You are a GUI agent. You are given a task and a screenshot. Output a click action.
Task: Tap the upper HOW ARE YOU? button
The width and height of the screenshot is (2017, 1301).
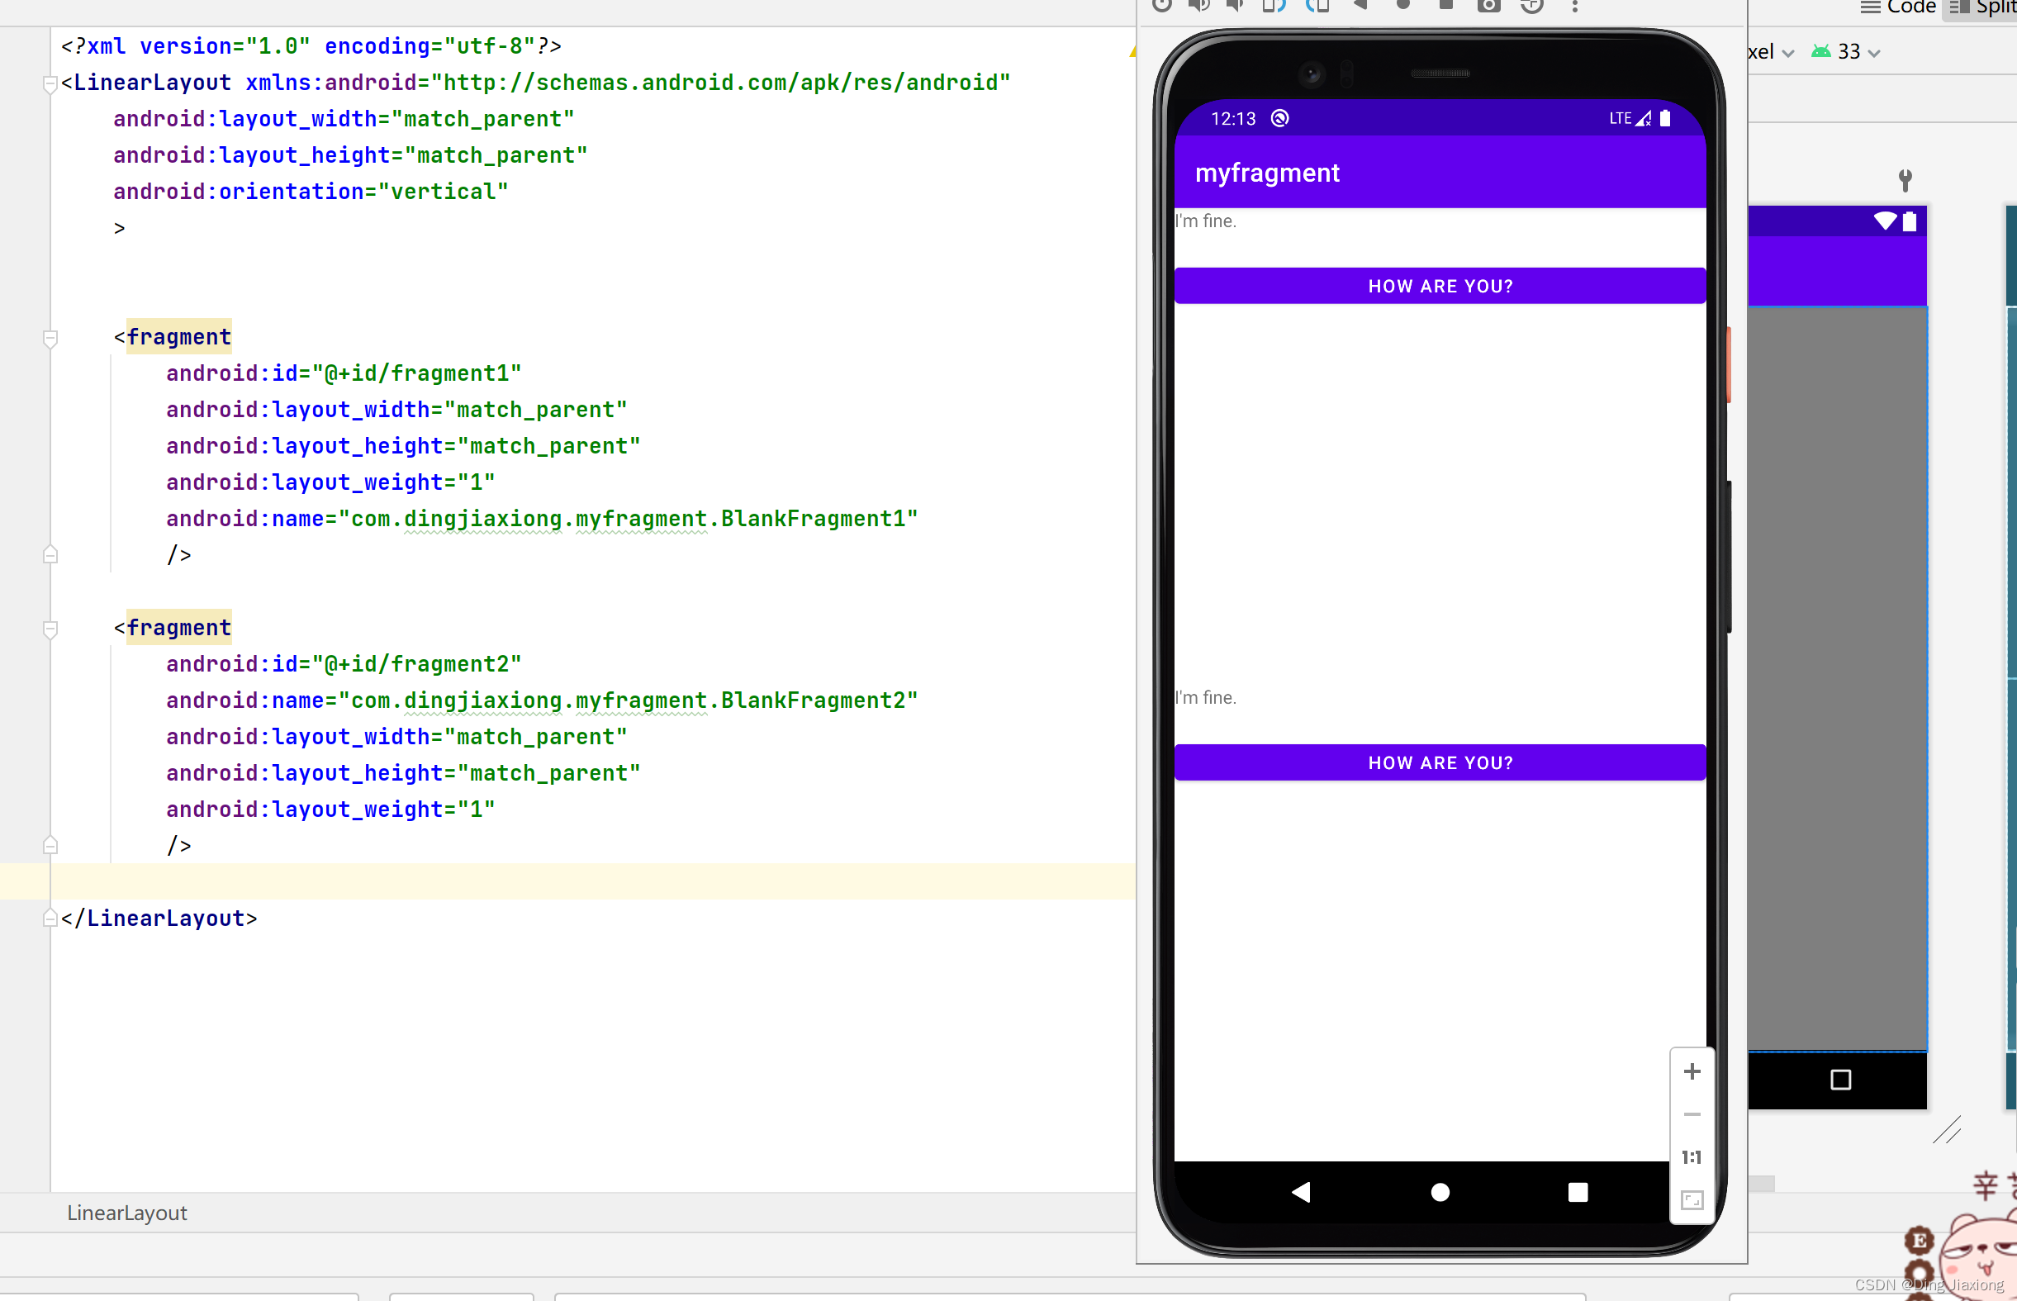[x=1440, y=287]
